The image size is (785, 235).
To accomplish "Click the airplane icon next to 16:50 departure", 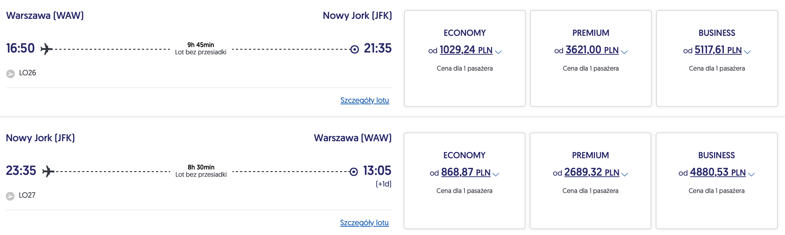I will coord(46,49).
